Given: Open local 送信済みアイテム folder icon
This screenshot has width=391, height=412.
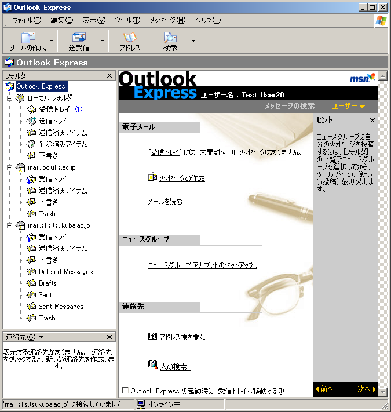Looking at the screenshot, I should tap(31, 133).
